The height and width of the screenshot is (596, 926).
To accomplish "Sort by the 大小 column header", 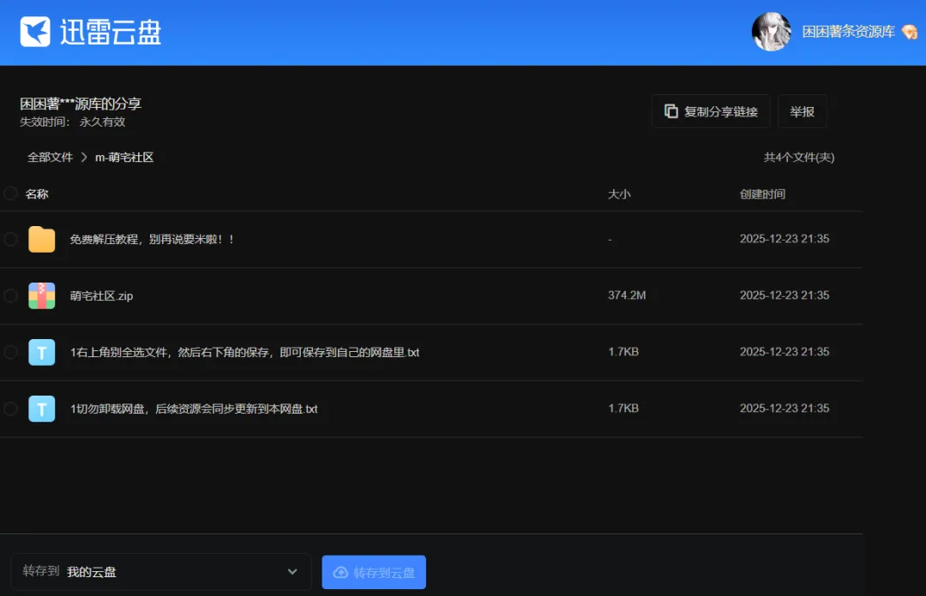I will tap(620, 194).
